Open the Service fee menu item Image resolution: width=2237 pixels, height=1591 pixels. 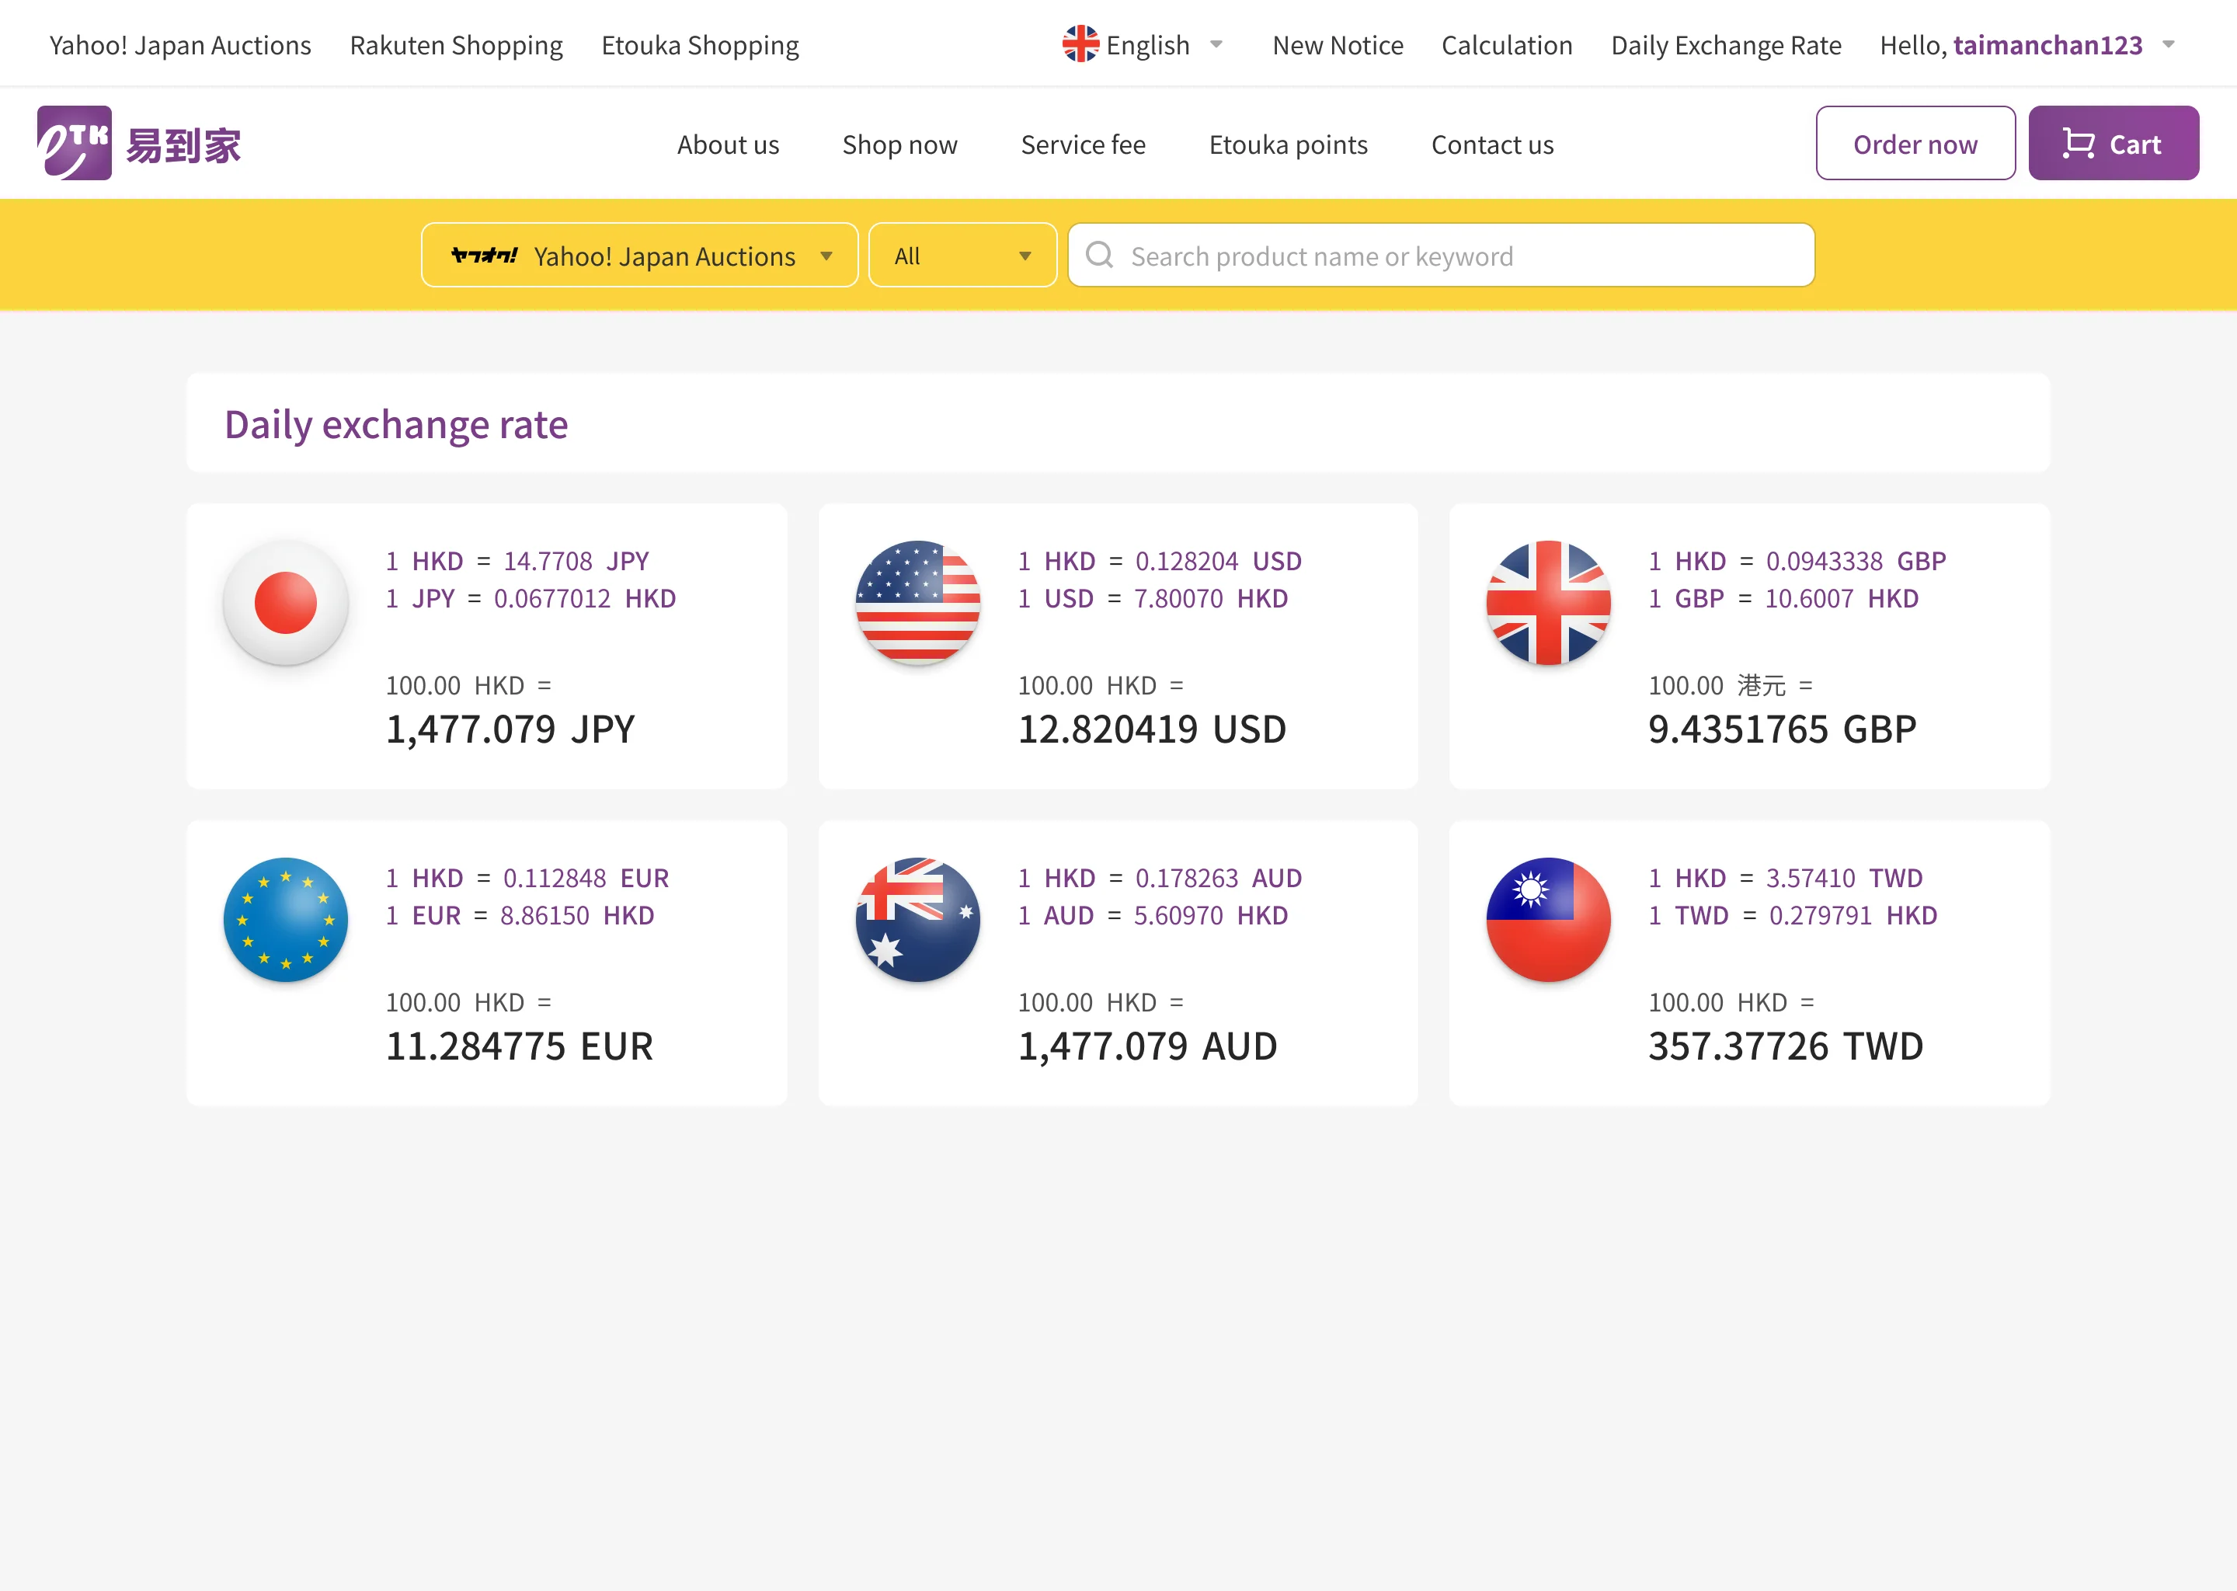pyautogui.click(x=1082, y=145)
